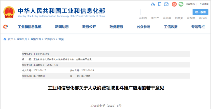Open the 政务公开 navigation menu

coord(89,27)
